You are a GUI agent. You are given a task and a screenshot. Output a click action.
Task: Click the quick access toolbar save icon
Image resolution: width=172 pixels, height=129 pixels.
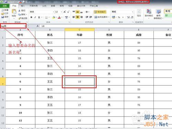tap(6, 2)
